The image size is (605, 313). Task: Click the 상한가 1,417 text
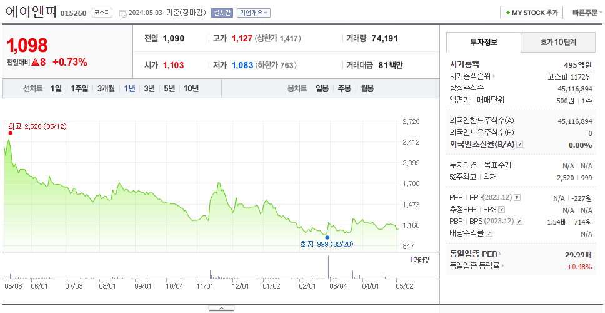pos(277,38)
